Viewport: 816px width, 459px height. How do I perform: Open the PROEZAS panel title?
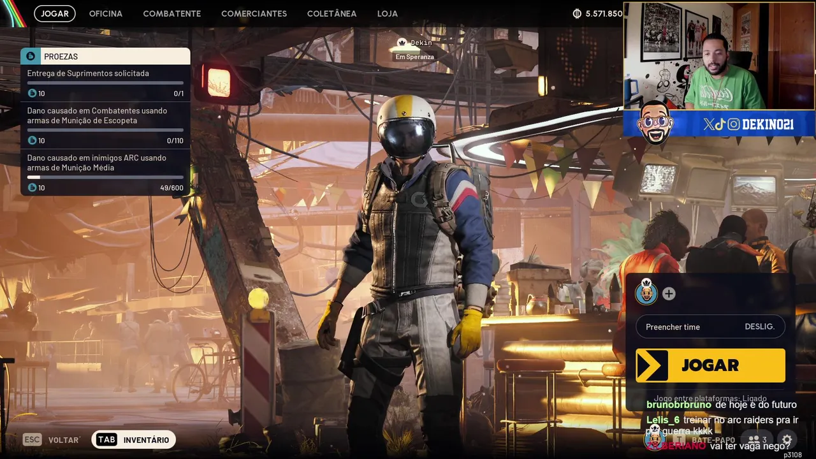click(61, 57)
